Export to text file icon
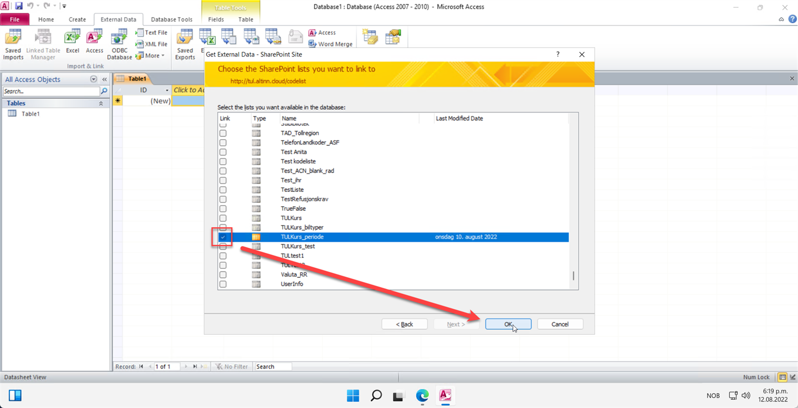The width and height of the screenshot is (798, 408). click(228, 37)
